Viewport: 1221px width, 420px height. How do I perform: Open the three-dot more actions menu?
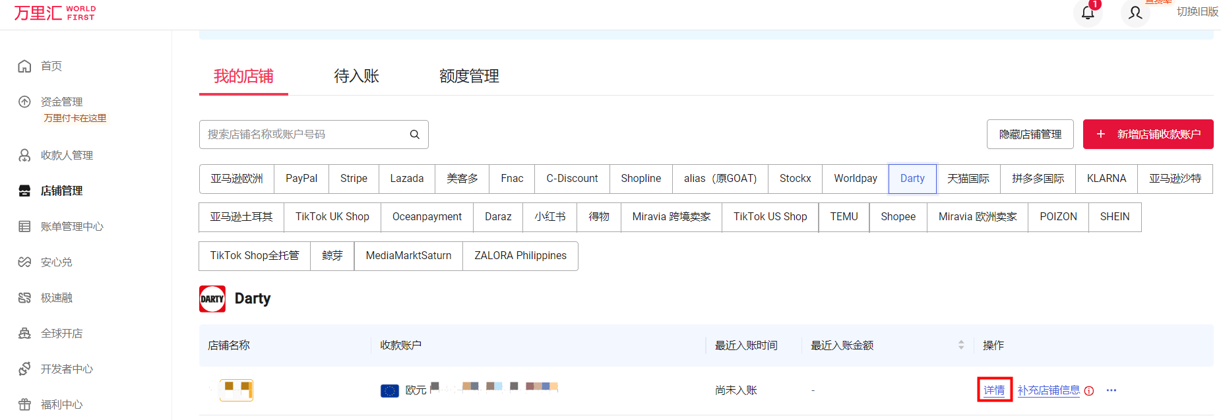point(1111,390)
